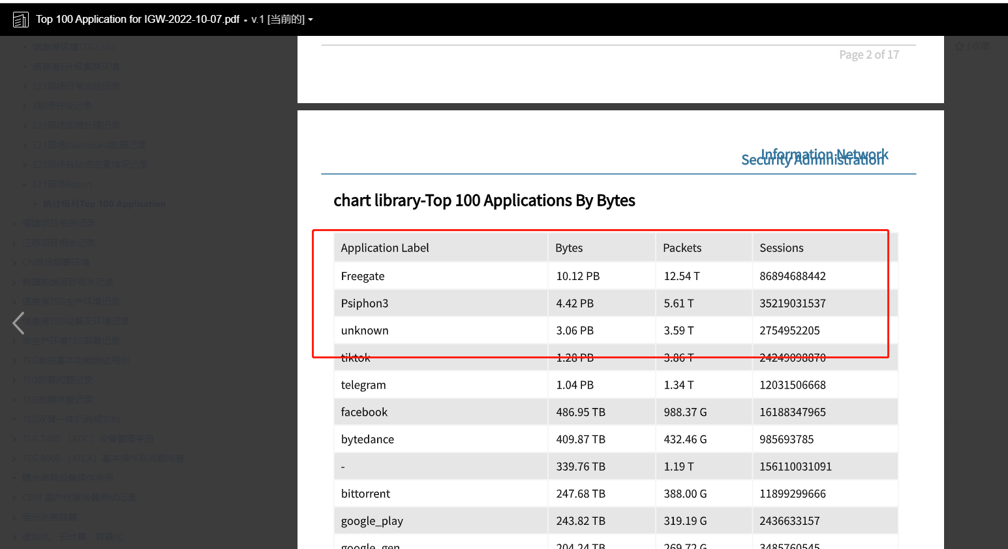Open TSG部署问题记录 in sidebar
Screen dimensions: 1008x549
[57, 380]
